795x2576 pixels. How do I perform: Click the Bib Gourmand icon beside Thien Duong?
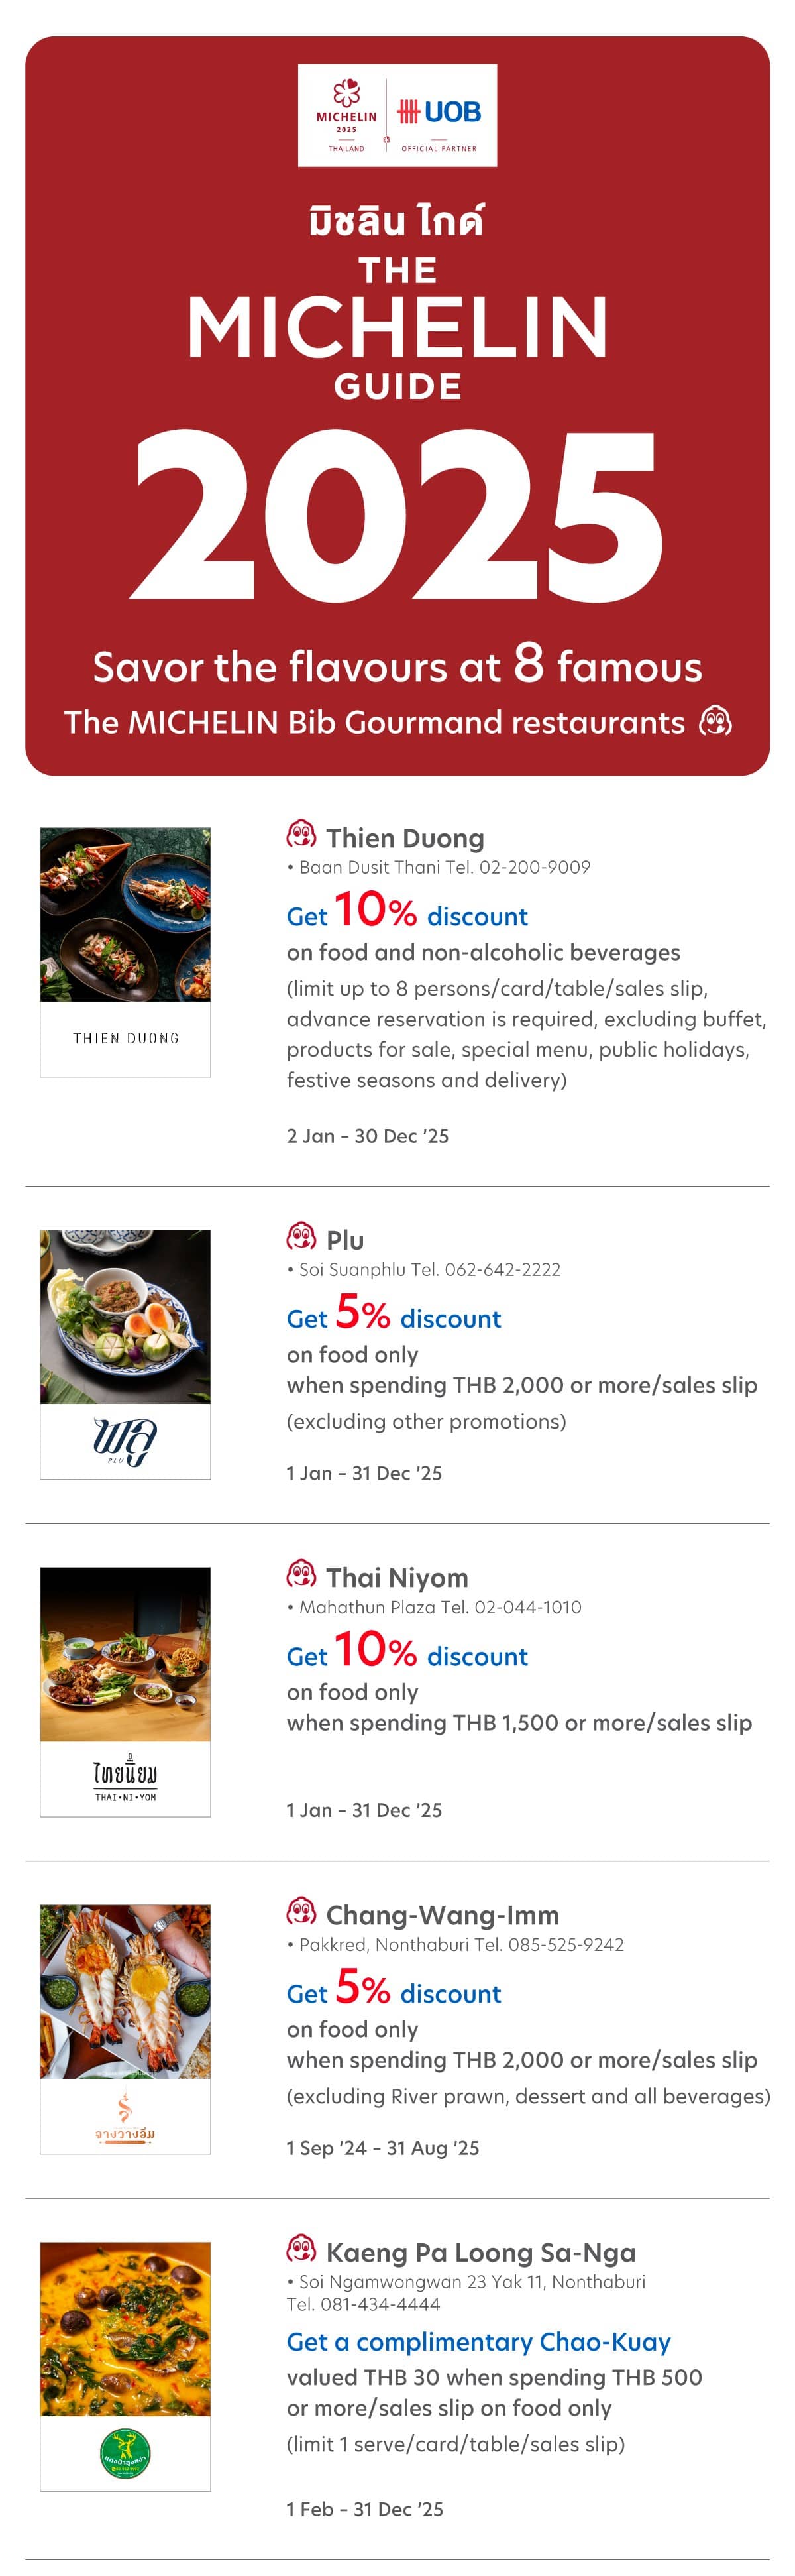[x=301, y=834]
